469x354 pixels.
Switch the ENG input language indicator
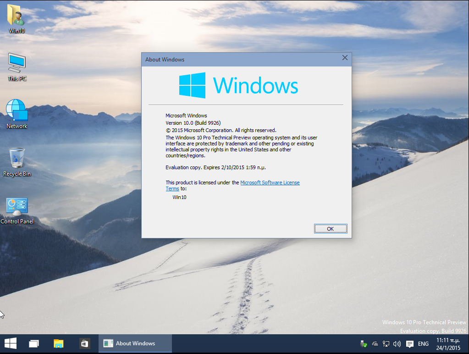(423, 344)
